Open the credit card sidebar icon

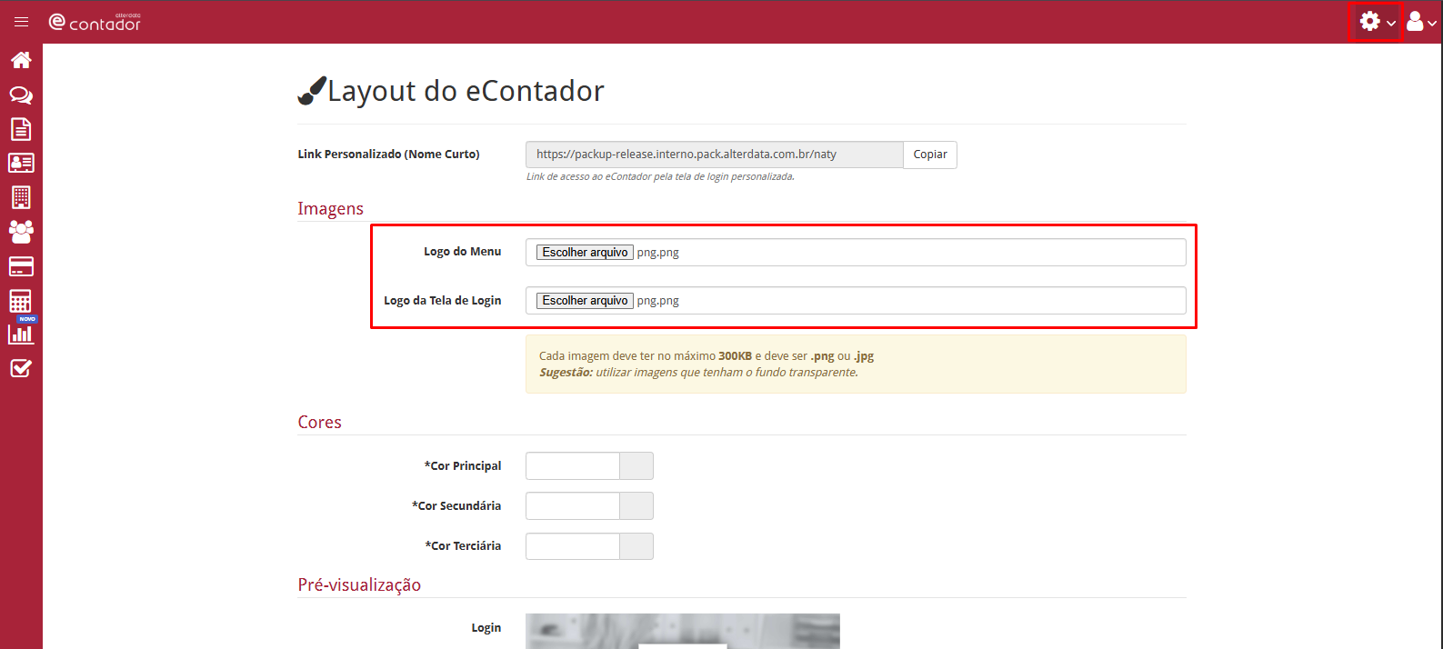tap(21, 266)
